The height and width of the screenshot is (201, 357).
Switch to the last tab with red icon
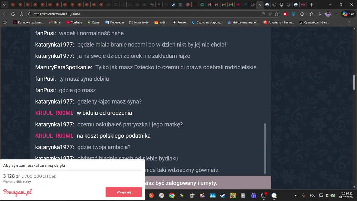tap(303, 5)
